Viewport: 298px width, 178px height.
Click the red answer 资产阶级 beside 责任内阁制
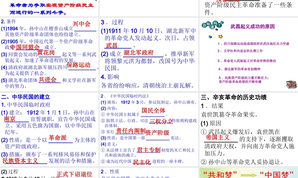pyautogui.click(x=157, y=133)
